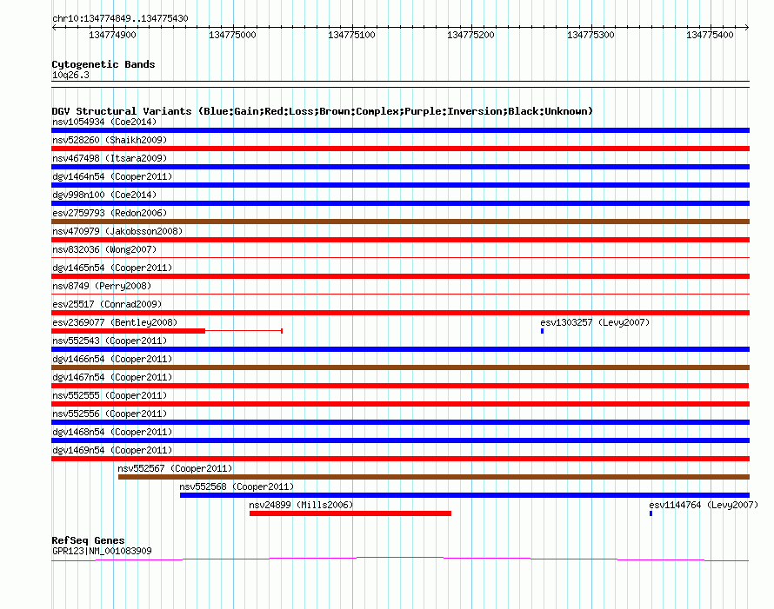
Task: Open variant dgv998n100 (Coe2014) label
Action: (x=104, y=195)
